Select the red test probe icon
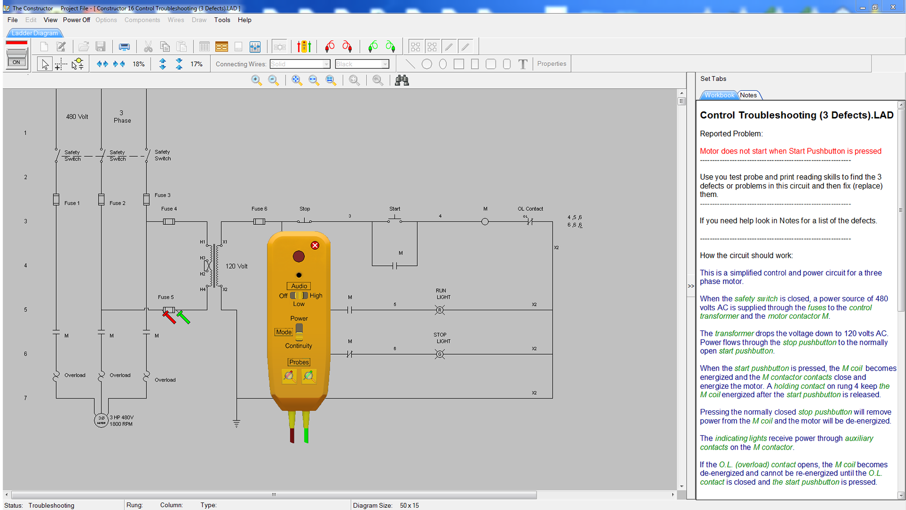Image resolution: width=906 pixels, height=510 pixels. tap(330, 47)
